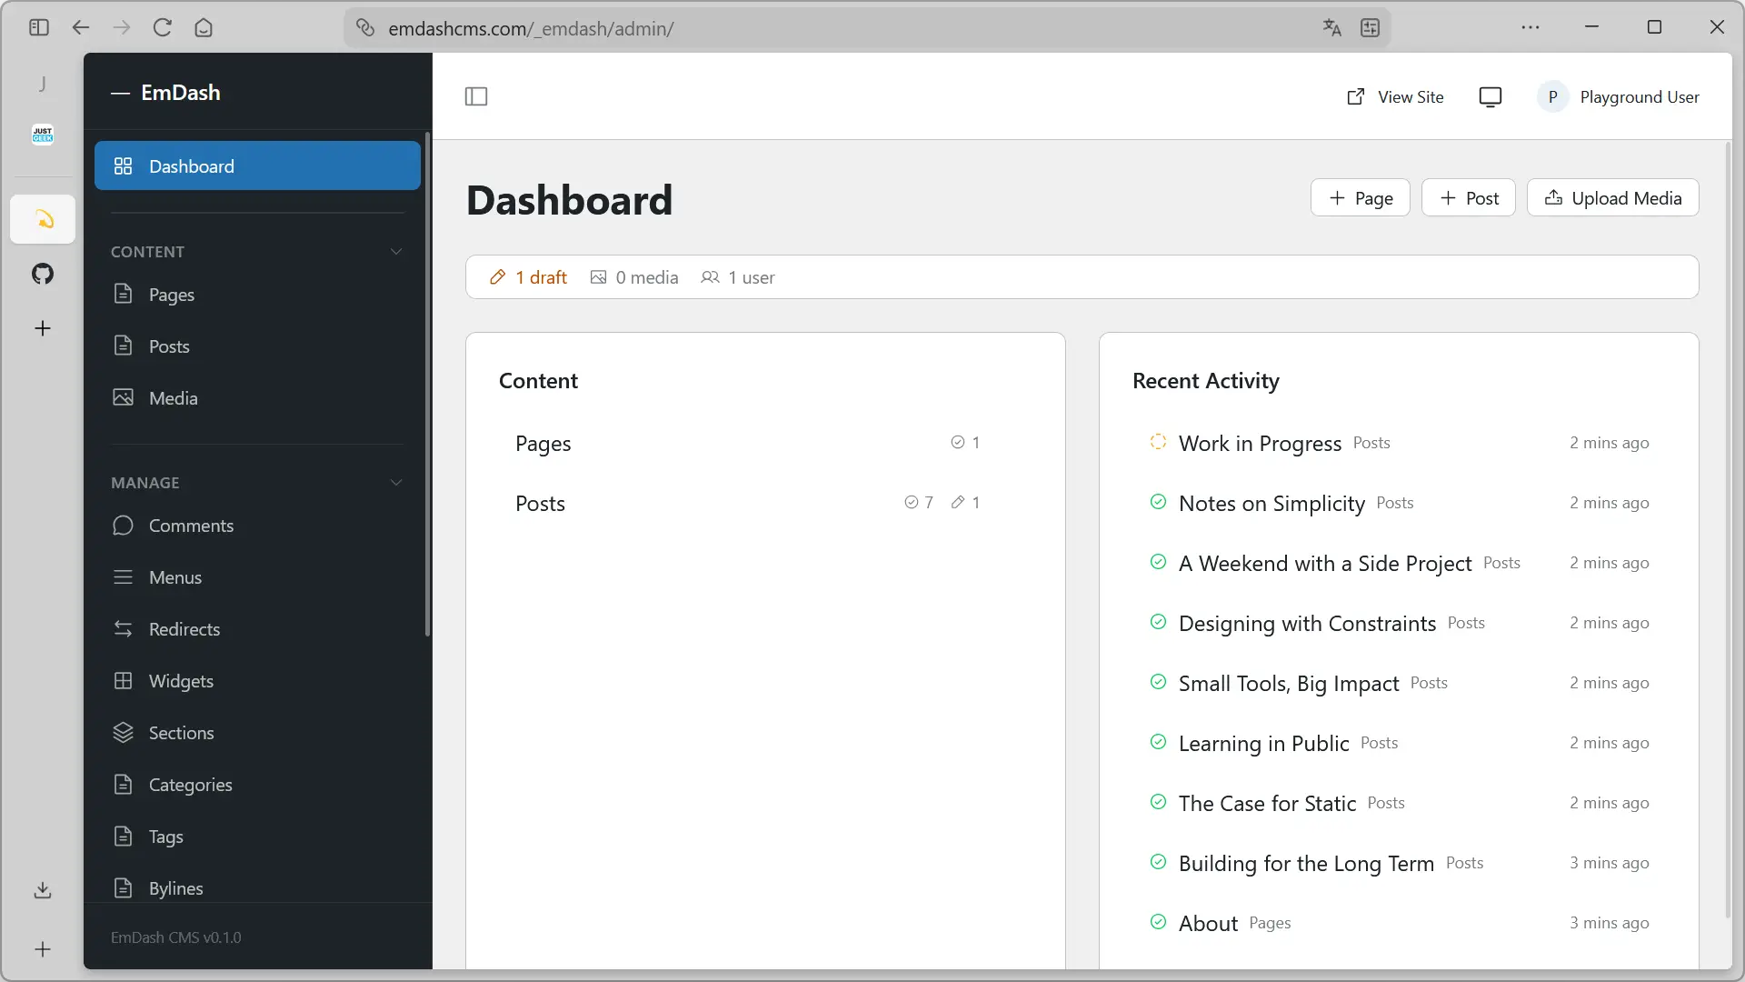Open the Work in Progress post entry
This screenshot has width=1745, height=982.
coord(1259,444)
